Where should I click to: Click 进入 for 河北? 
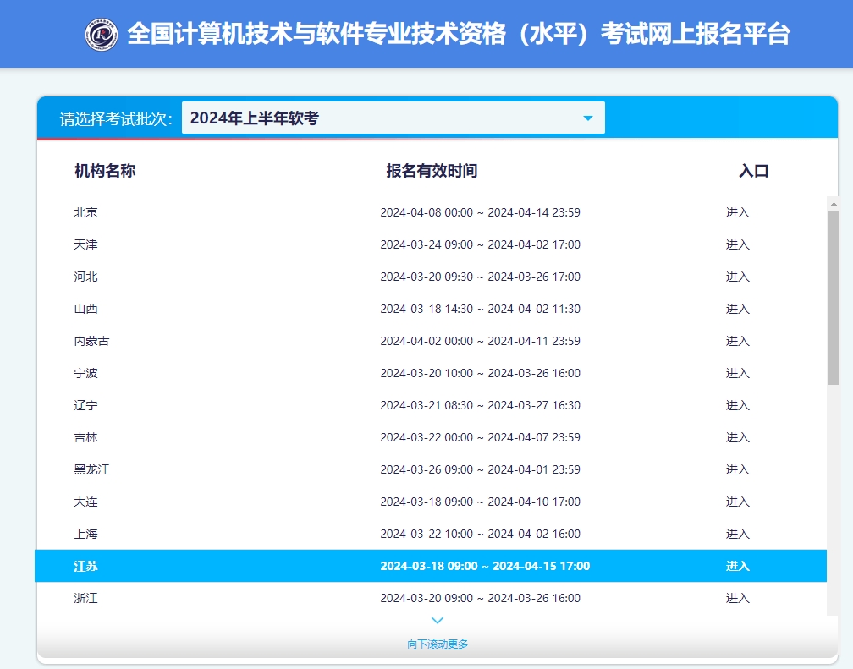point(738,277)
